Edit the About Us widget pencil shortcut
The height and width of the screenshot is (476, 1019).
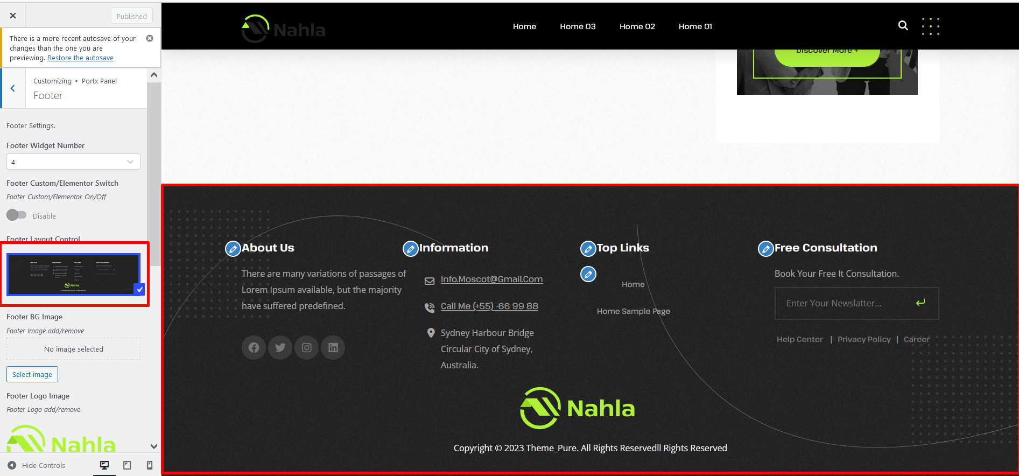233,249
